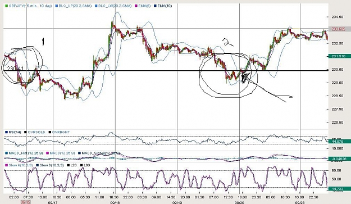This screenshot has width=351, height=204.
Task: Click the 23:30 time axis label
Action: (x=257, y=197)
